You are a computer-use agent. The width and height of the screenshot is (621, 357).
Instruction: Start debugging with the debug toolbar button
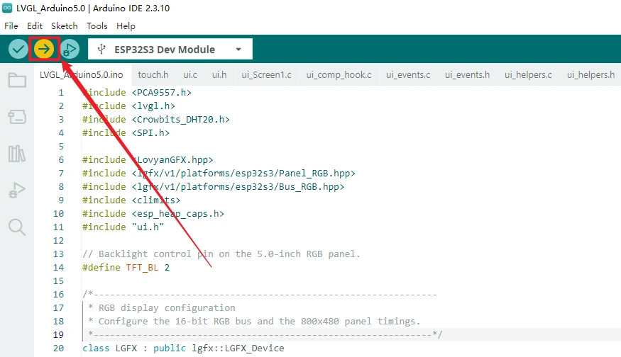[70, 50]
